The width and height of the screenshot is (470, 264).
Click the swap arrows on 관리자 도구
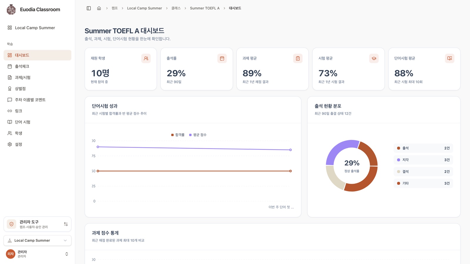click(x=66, y=224)
